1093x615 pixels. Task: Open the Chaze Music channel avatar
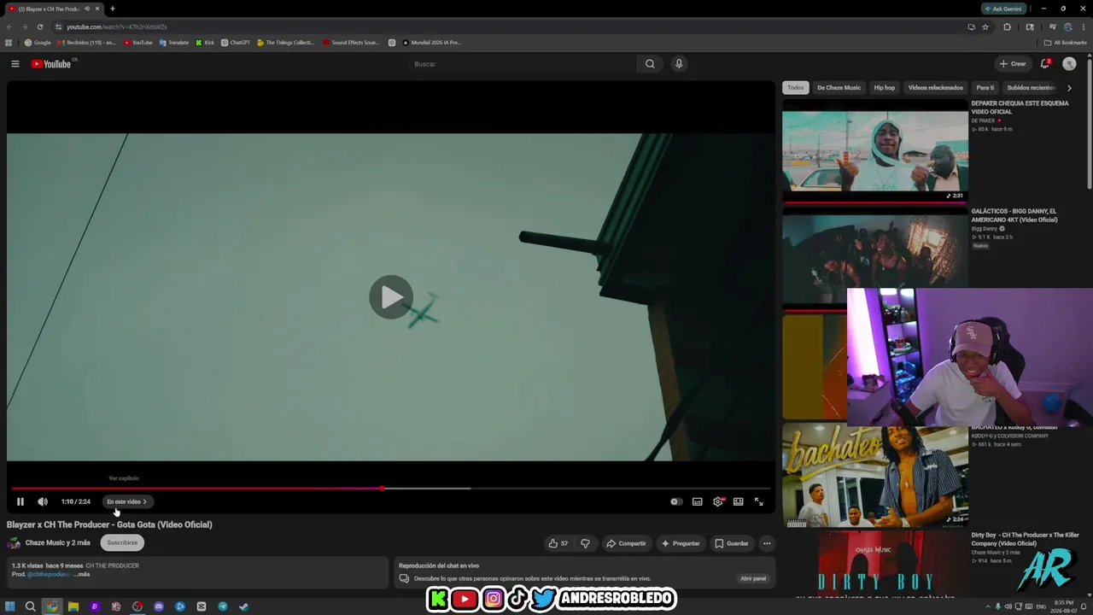coord(14,543)
